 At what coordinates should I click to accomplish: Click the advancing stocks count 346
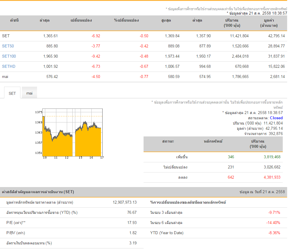point(231,157)
